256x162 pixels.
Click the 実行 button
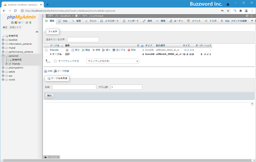[49, 96]
